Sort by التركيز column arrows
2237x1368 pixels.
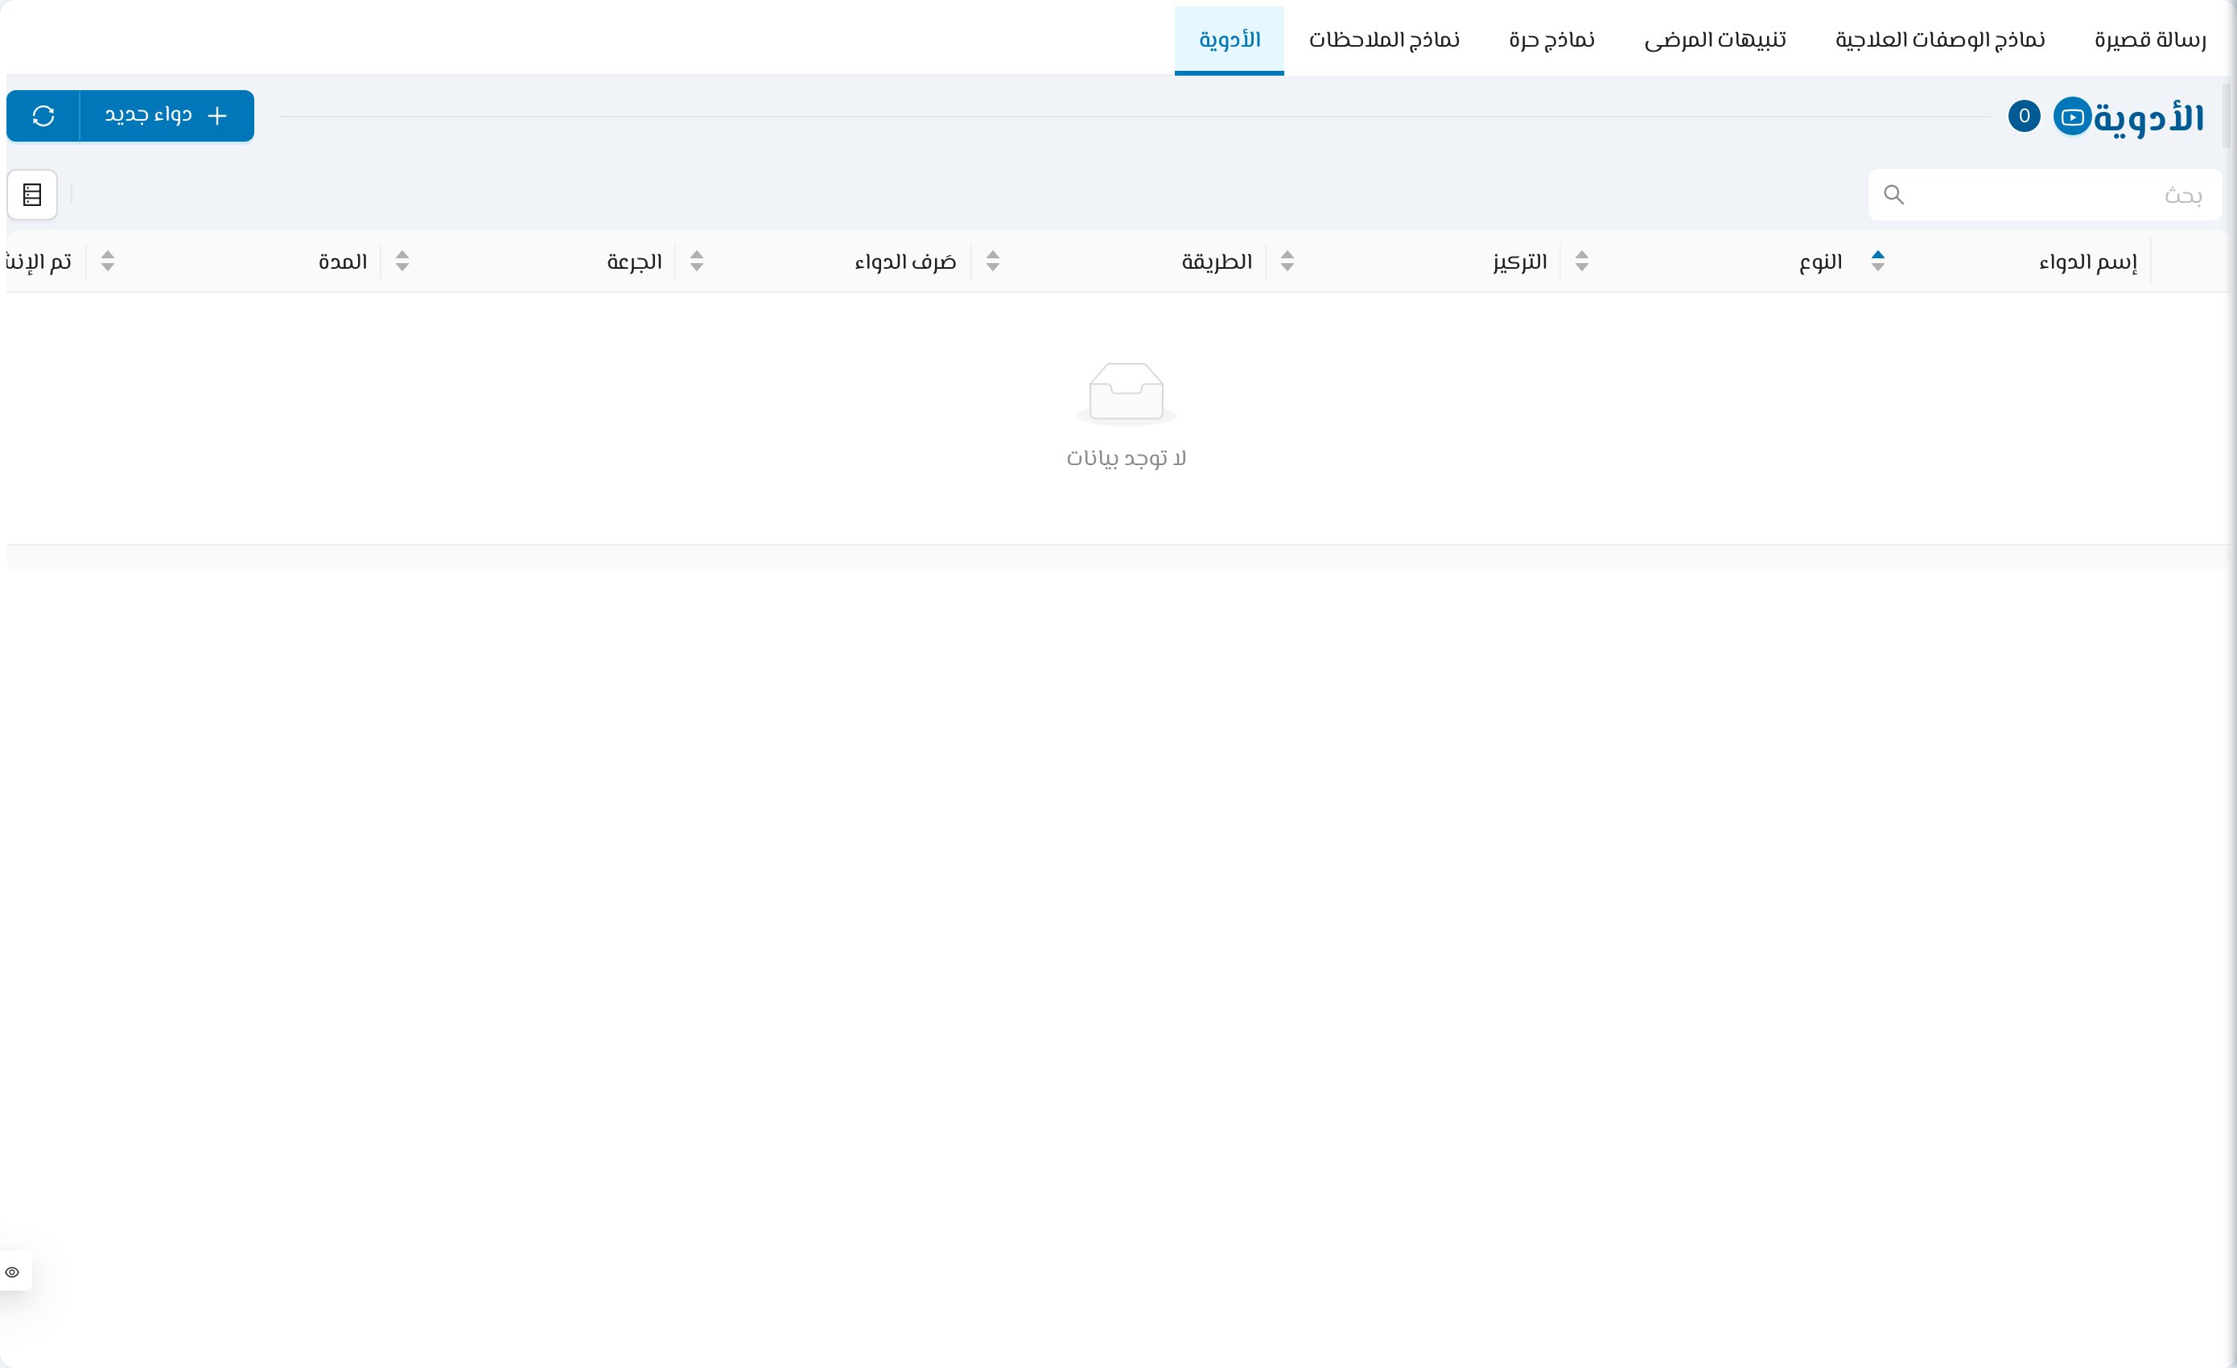point(1287,262)
